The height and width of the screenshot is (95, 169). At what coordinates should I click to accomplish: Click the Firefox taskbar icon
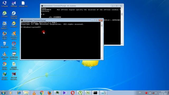(49, 93)
